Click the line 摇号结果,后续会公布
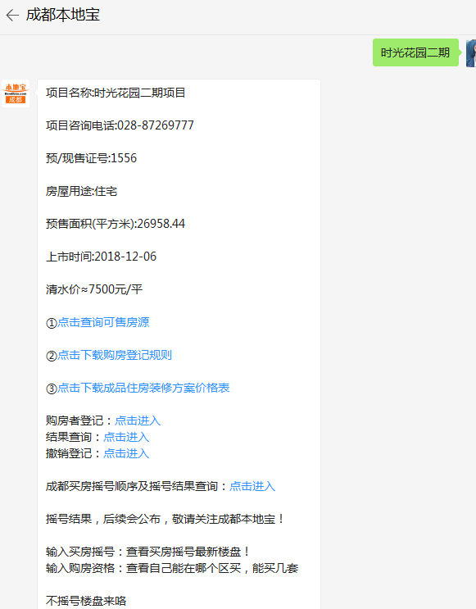This screenshot has width=476, height=609. [165, 519]
